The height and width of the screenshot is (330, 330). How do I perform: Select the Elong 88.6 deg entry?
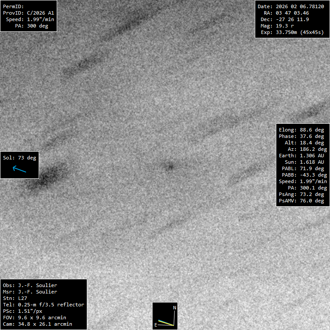[x=301, y=130]
